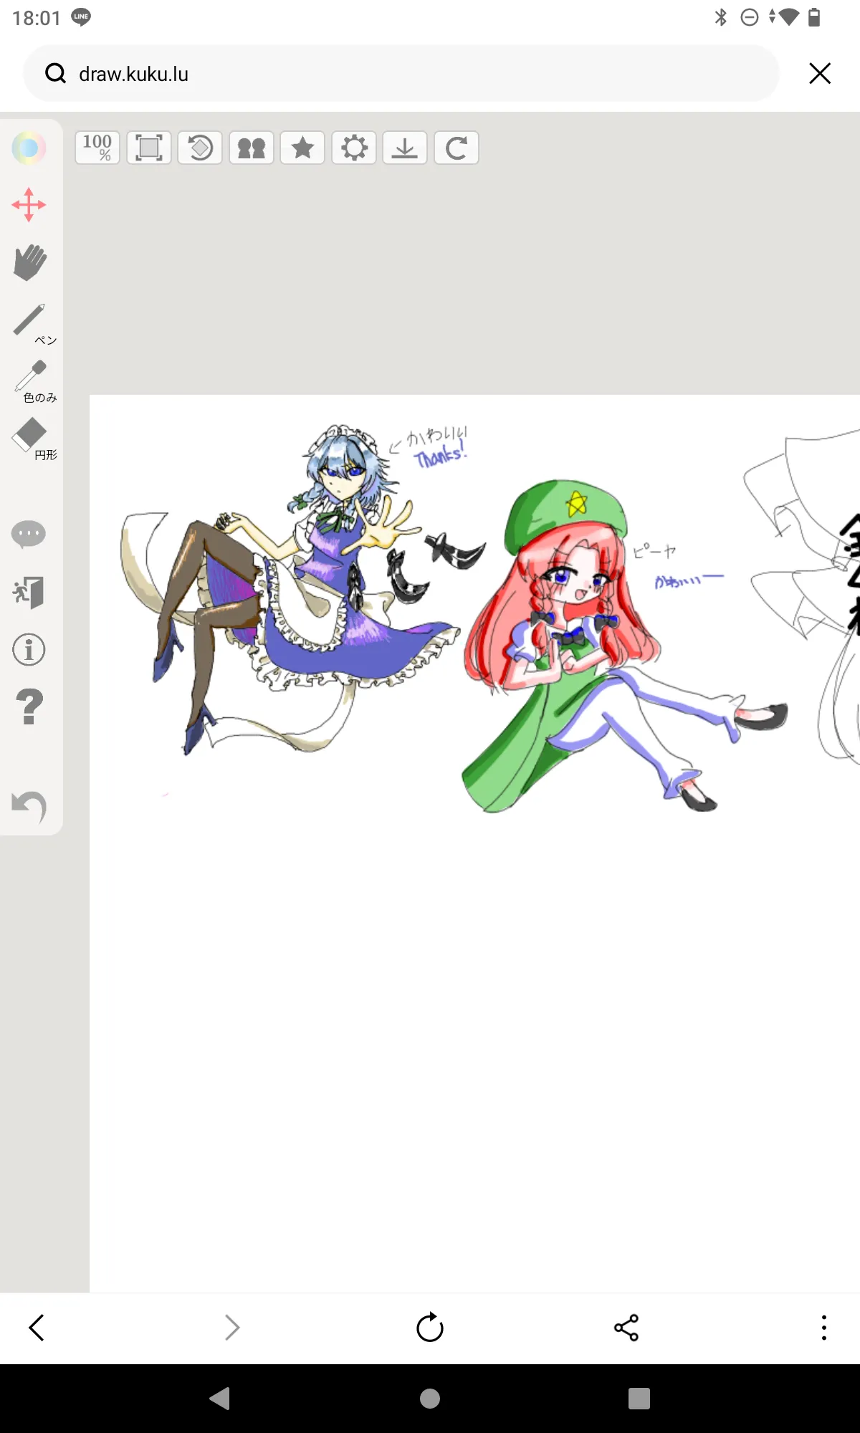Select the move canvas arrows tool

29,205
